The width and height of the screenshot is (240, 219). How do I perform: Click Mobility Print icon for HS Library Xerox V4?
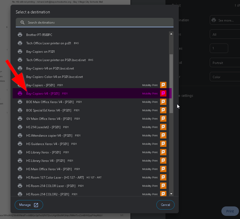pyautogui.click(x=163, y=161)
